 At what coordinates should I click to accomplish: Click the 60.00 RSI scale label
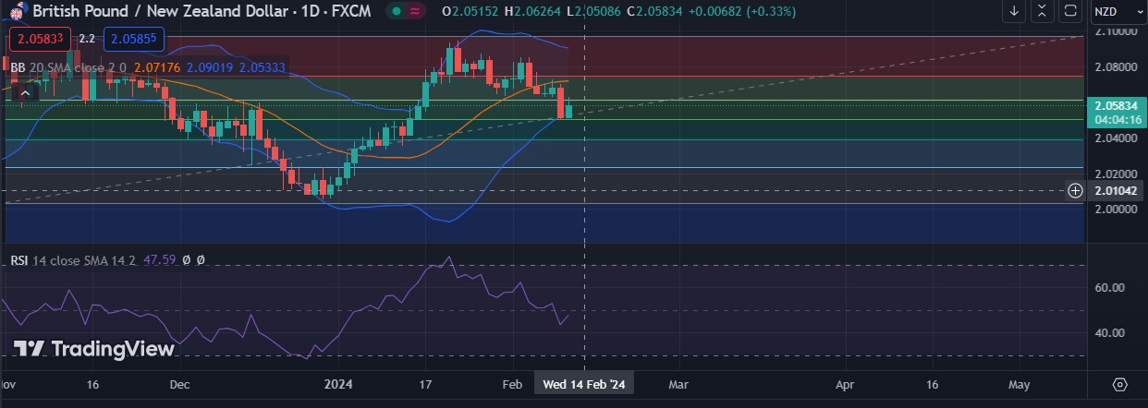1109,288
